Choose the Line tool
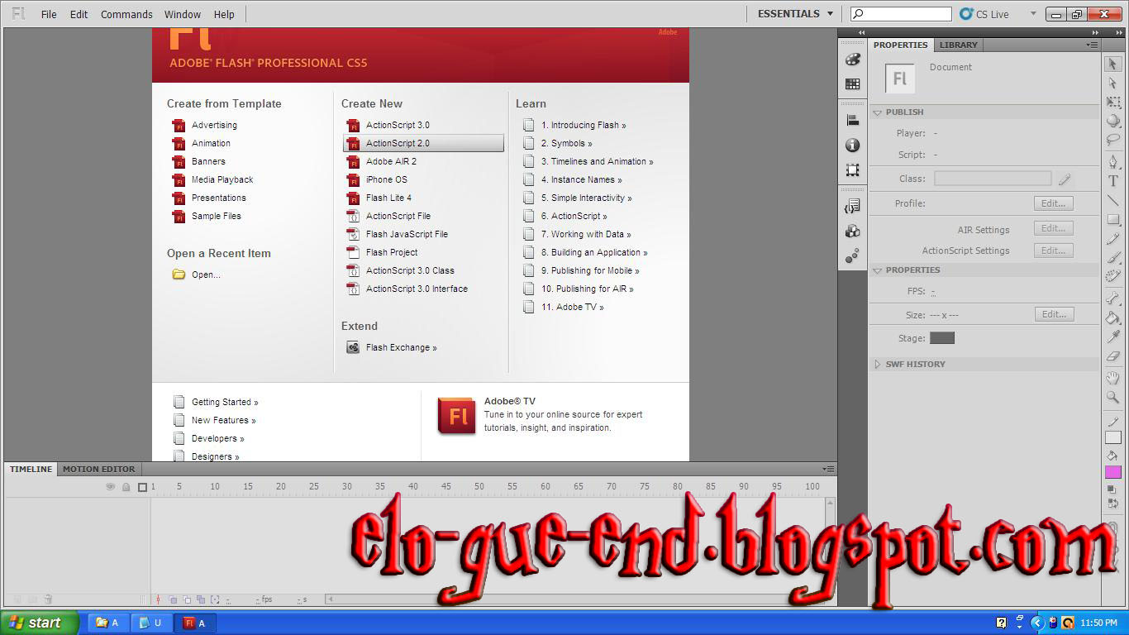Viewport: 1129px width, 635px height. [x=1113, y=200]
